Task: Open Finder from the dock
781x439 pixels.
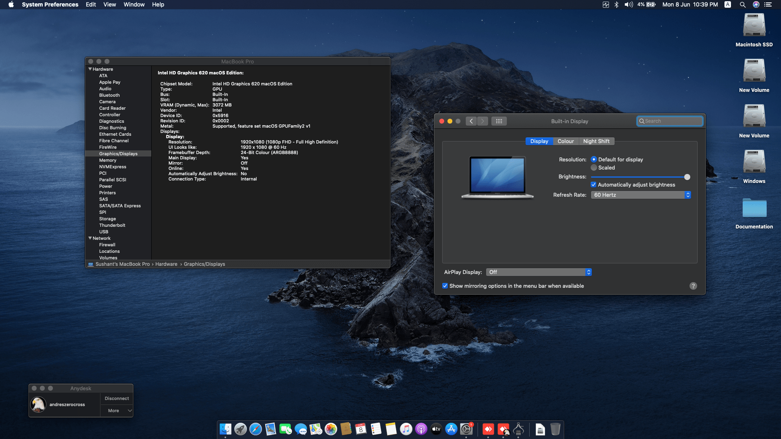Action: [x=225, y=429]
